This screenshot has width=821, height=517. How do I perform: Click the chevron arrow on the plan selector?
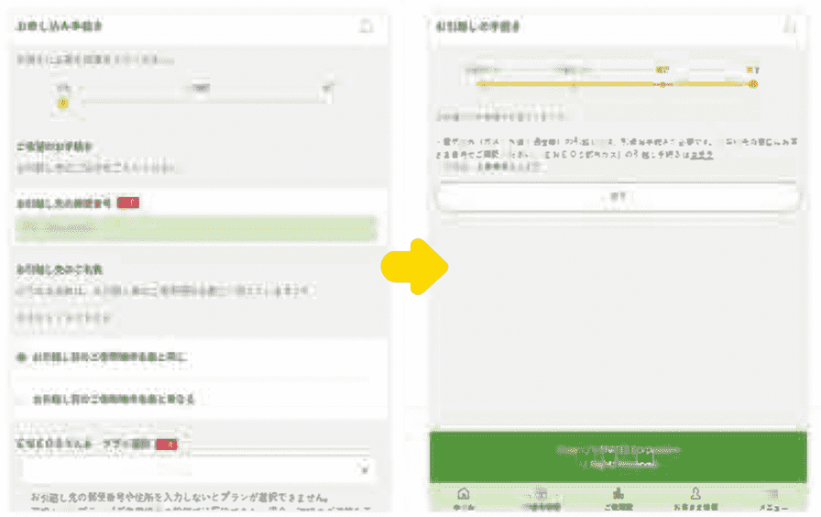365,468
